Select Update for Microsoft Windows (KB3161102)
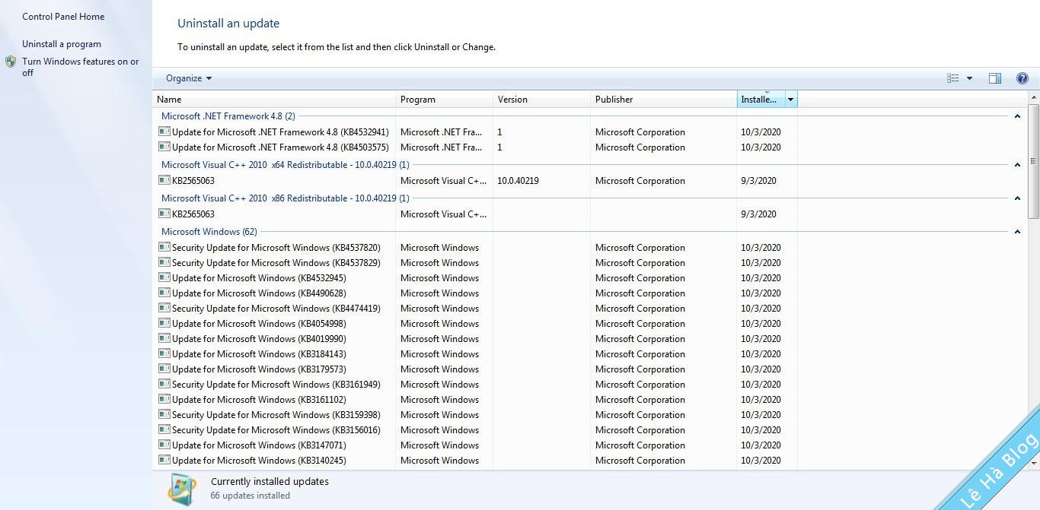The width and height of the screenshot is (1040, 510). pyautogui.click(x=259, y=400)
